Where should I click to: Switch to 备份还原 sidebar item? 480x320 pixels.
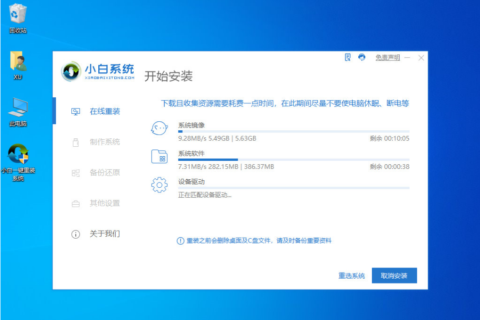click(104, 173)
